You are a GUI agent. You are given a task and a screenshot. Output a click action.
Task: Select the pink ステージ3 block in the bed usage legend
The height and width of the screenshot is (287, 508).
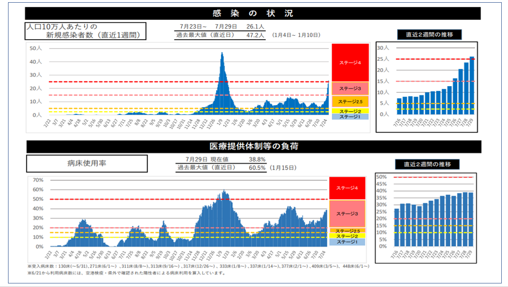347,213
